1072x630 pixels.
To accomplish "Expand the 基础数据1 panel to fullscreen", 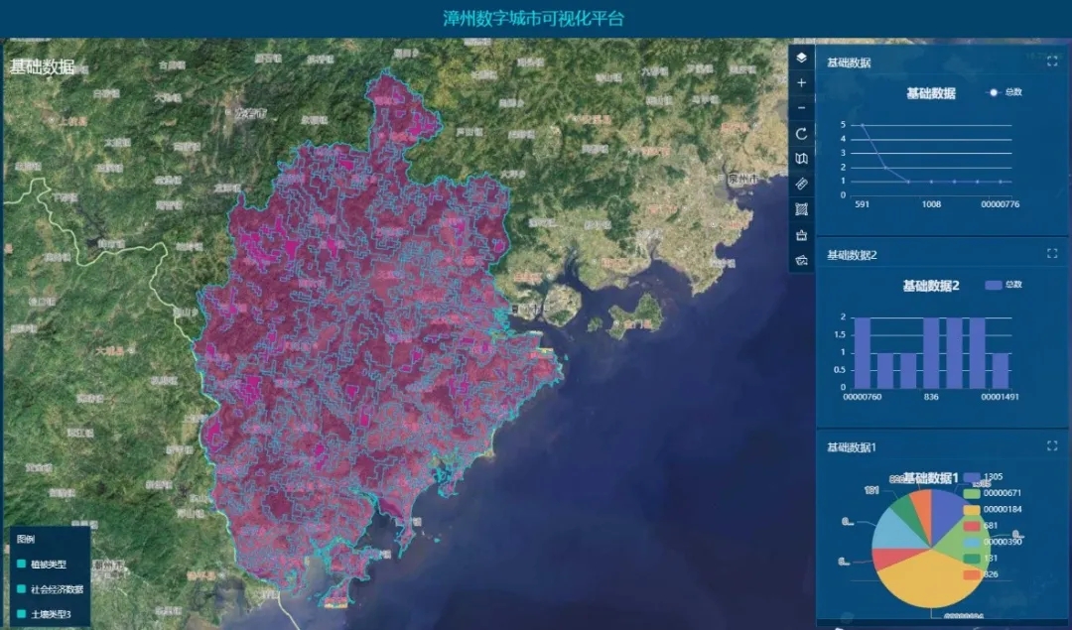I will pos(1052,446).
